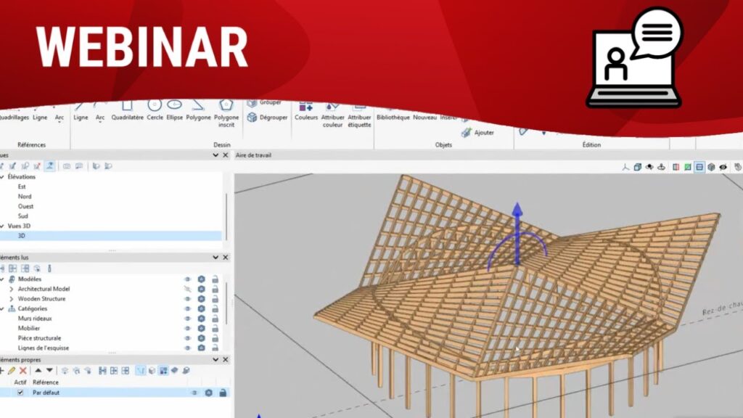Click the red X delete icon

point(22,370)
